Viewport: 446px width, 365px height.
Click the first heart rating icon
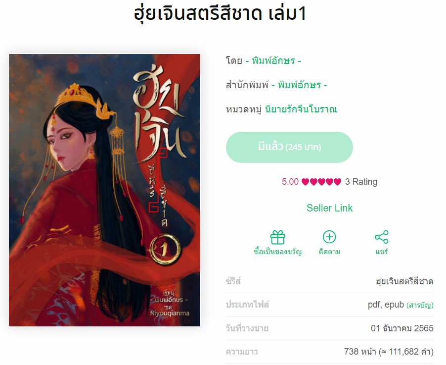tap(305, 182)
